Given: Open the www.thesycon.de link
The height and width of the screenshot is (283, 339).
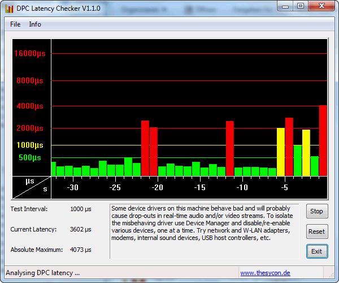Looking at the screenshot, I should 265,273.
